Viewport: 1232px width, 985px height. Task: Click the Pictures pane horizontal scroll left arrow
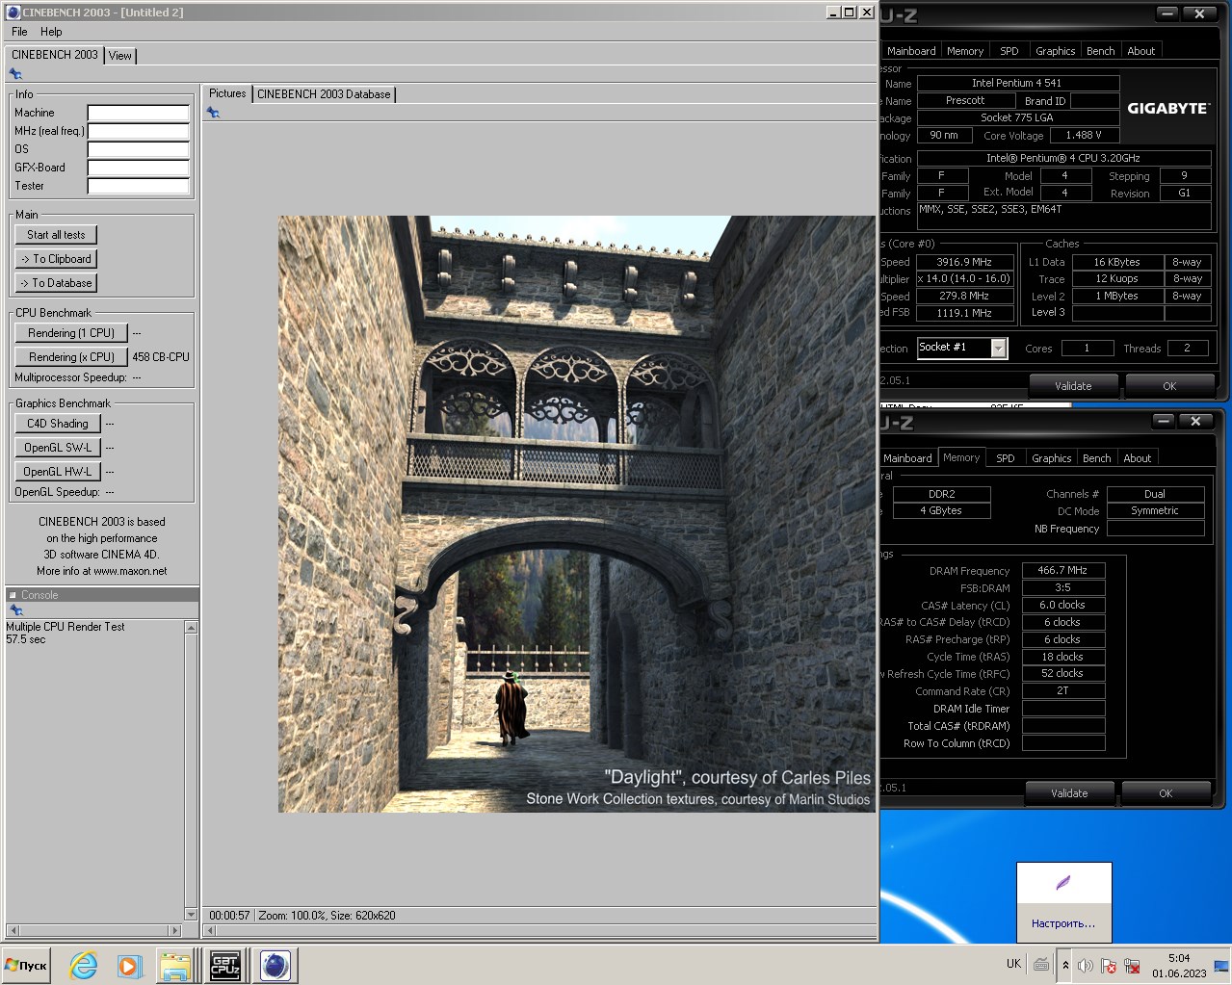(x=210, y=930)
